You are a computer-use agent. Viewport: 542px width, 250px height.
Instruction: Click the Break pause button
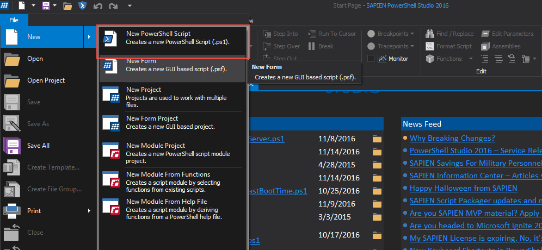(x=321, y=46)
